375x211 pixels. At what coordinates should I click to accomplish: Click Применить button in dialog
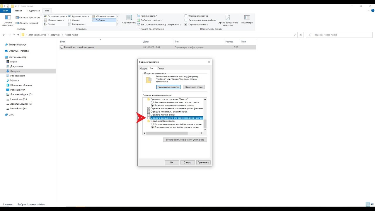(203, 162)
